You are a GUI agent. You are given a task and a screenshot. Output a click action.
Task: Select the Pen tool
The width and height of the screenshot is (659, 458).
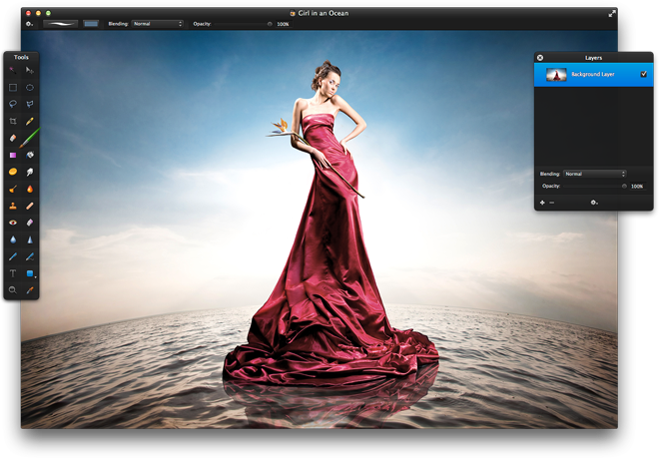point(13,256)
